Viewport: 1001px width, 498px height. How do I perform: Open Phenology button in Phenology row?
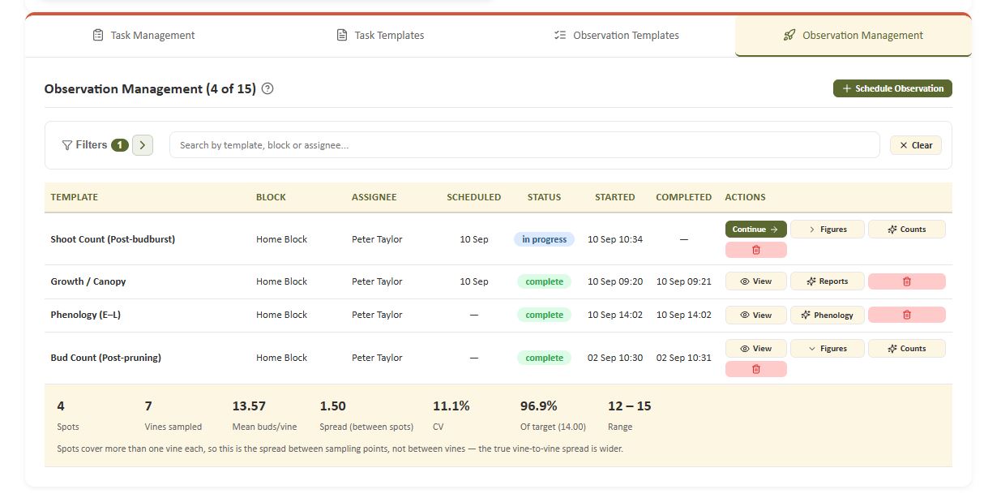[x=828, y=315]
